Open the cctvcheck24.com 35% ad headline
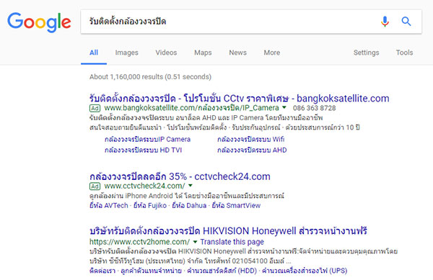Screen dimensions: 433x280 [180, 176]
